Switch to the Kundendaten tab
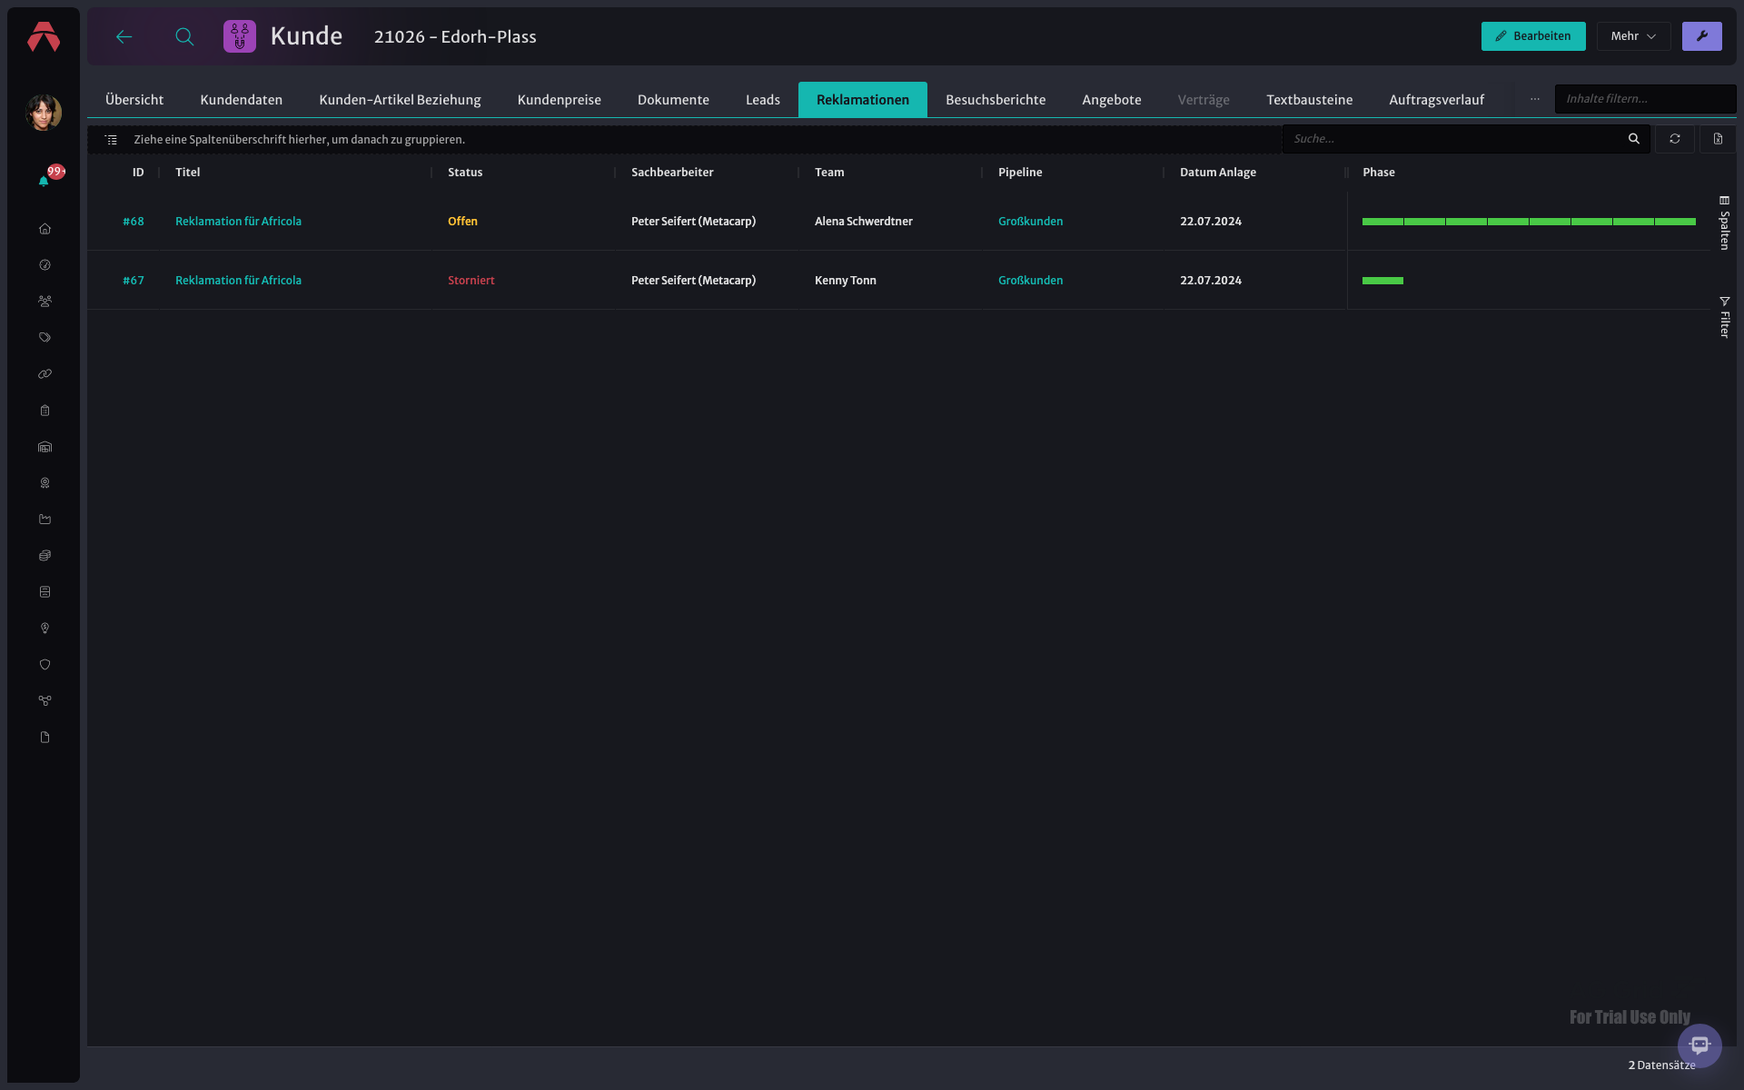Image resolution: width=1744 pixels, height=1090 pixels. click(x=242, y=100)
